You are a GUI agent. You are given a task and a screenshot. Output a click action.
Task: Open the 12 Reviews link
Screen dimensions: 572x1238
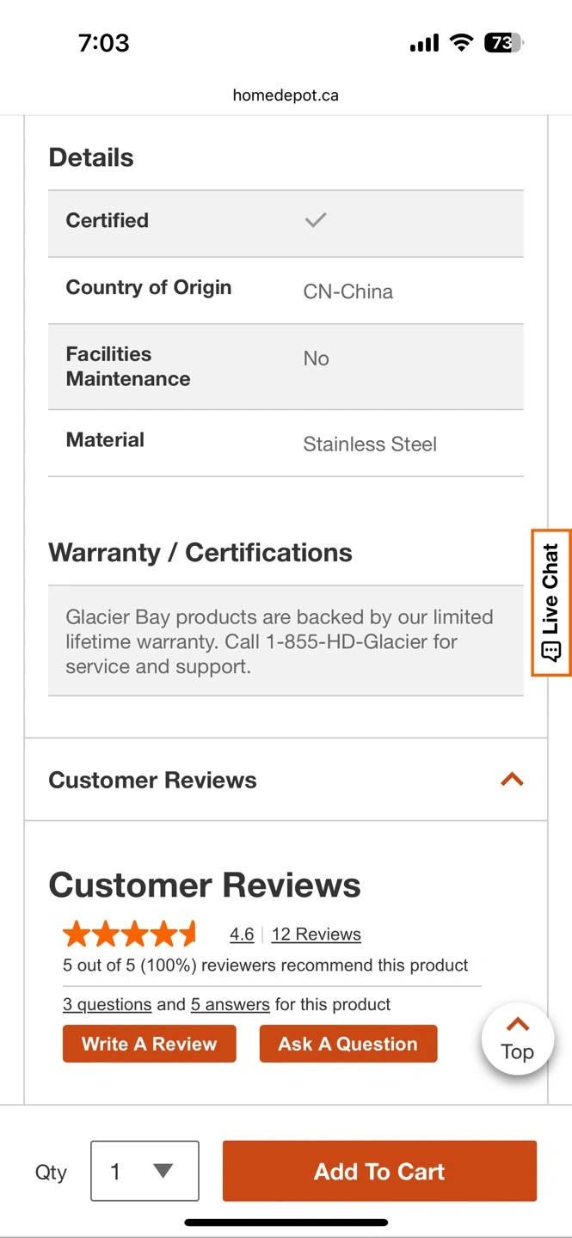[x=316, y=935]
